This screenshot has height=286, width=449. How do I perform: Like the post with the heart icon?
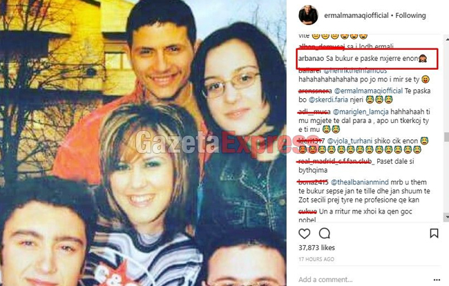coord(305,233)
